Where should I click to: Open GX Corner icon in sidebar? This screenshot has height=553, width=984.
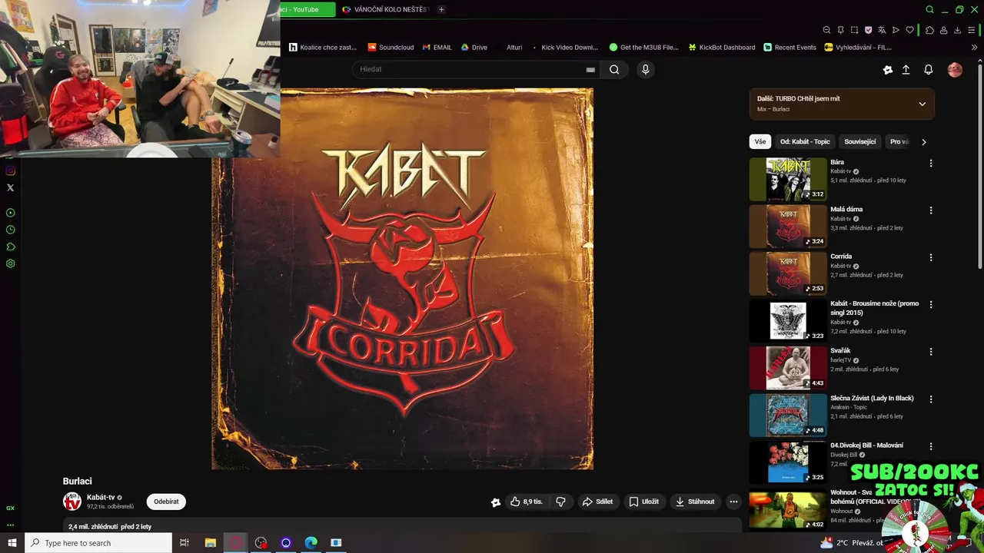point(10,508)
